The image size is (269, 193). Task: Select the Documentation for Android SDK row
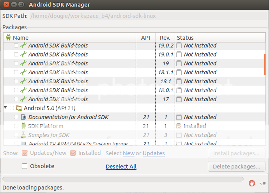pos(134,117)
